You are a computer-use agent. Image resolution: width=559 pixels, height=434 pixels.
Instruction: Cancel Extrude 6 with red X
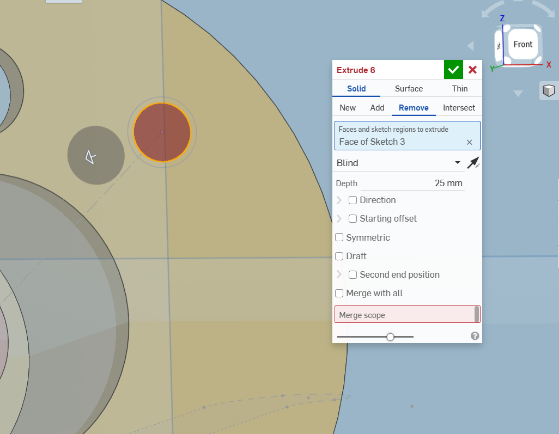click(473, 70)
